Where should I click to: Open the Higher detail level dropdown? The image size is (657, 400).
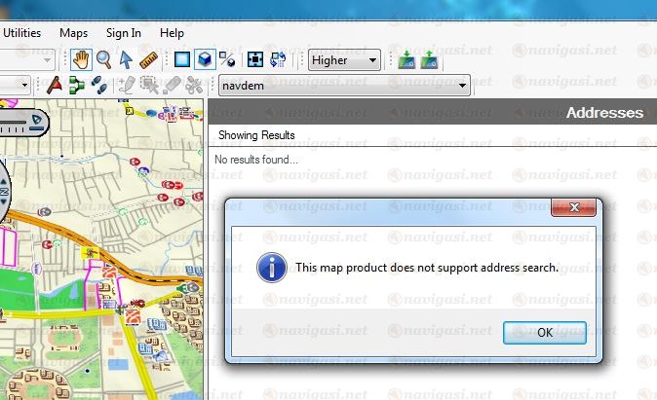pyautogui.click(x=344, y=60)
